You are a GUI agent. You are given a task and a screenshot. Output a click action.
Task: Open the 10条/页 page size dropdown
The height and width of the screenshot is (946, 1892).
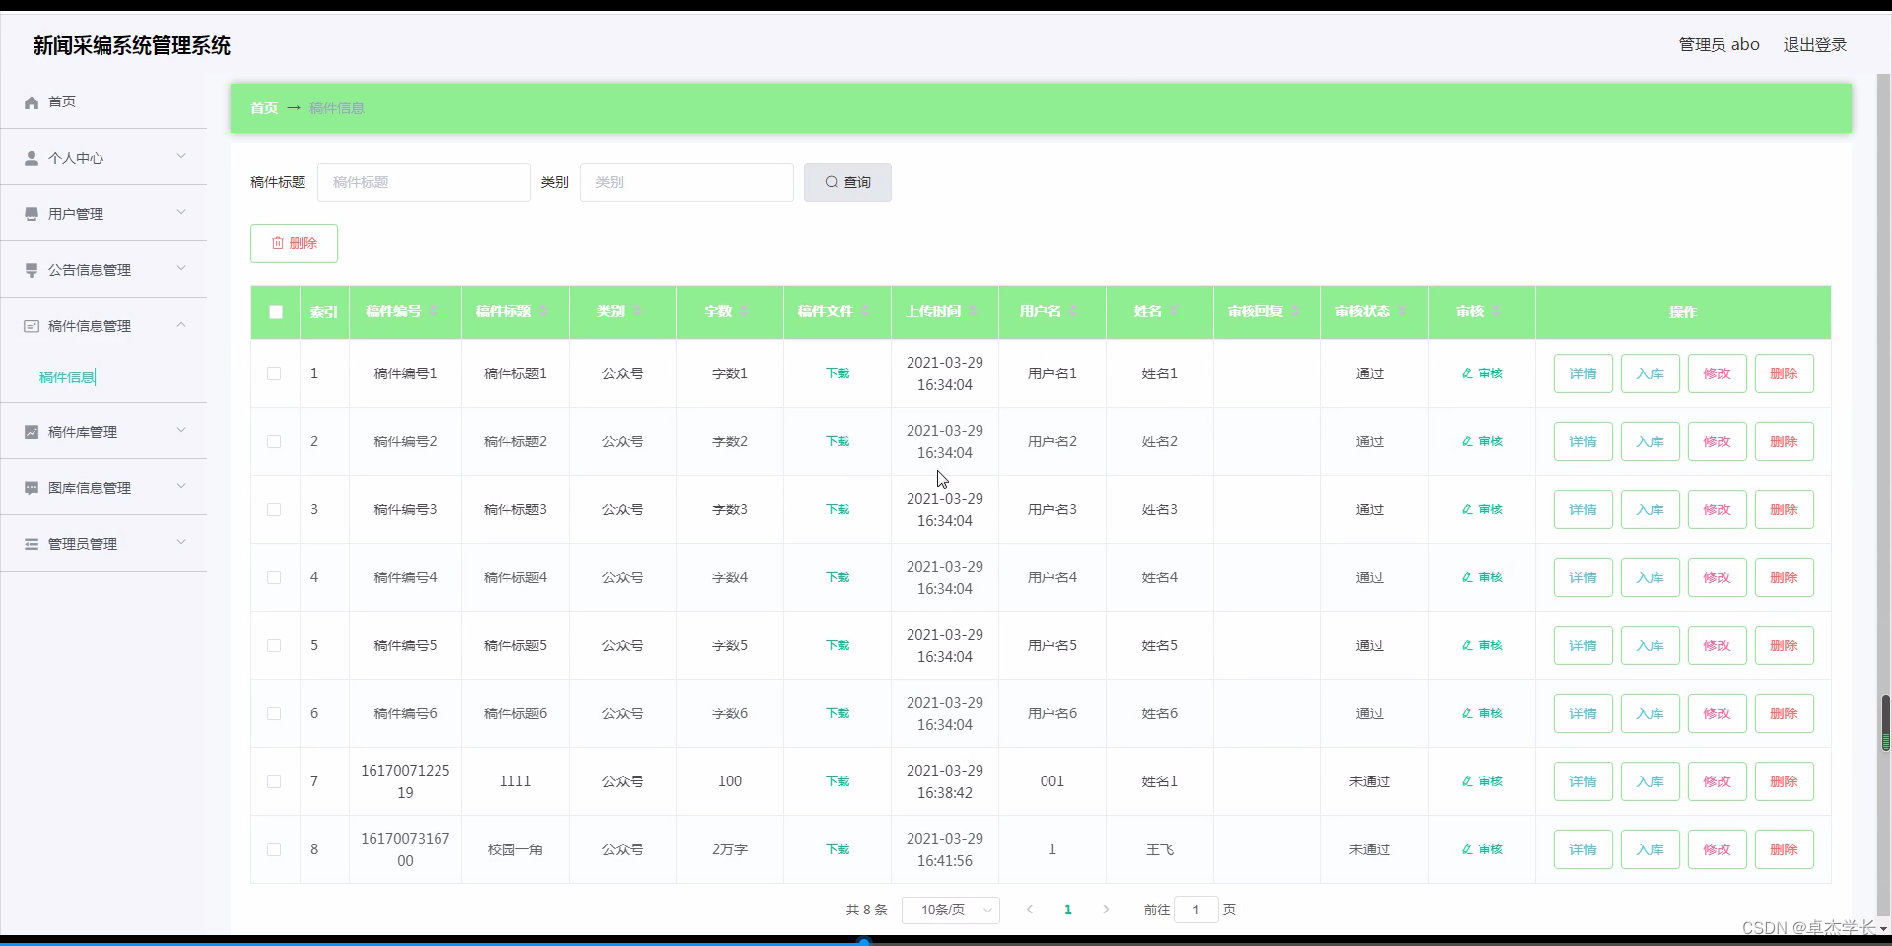point(949,910)
